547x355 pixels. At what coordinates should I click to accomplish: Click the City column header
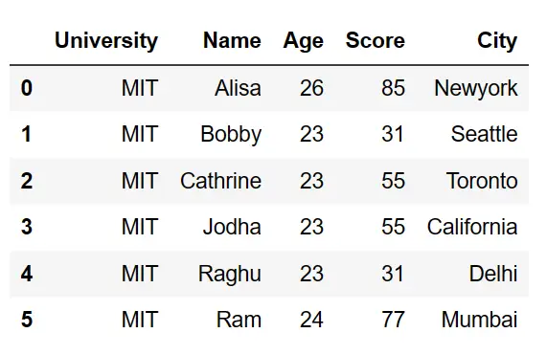click(x=497, y=41)
